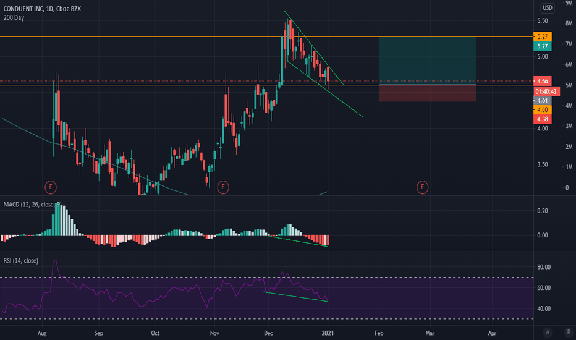The width and height of the screenshot is (576, 340).
Task: Click the Feb label on time axis
Action: tap(379, 333)
